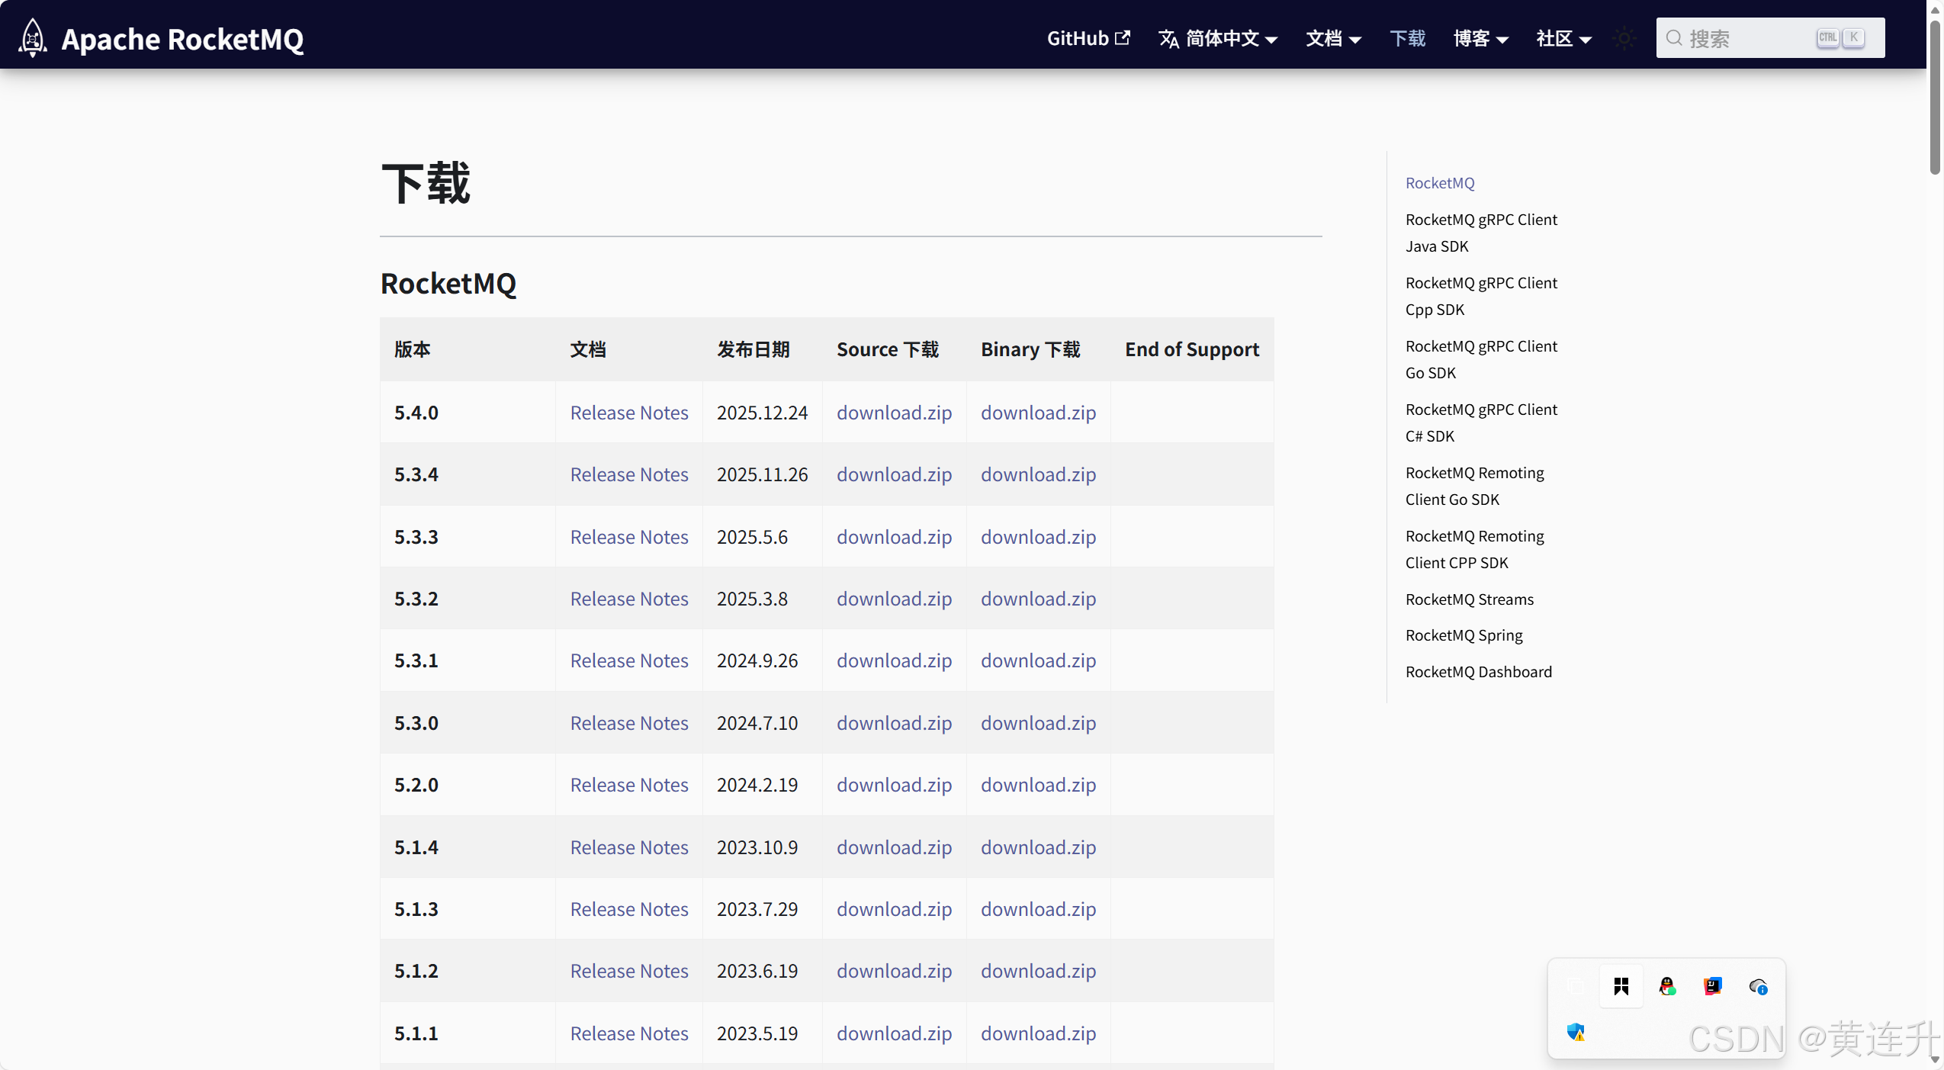Open Release Notes for version 5.4.0

tap(629, 413)
